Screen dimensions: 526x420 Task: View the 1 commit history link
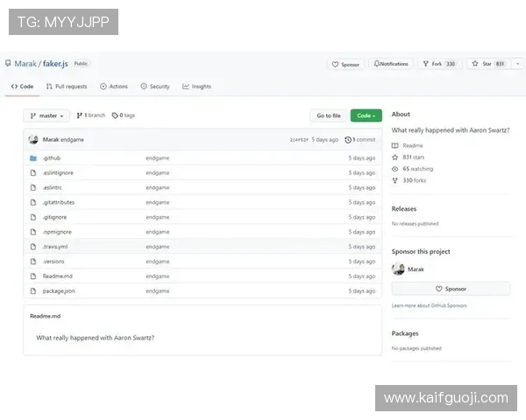[x=360, y=140]
